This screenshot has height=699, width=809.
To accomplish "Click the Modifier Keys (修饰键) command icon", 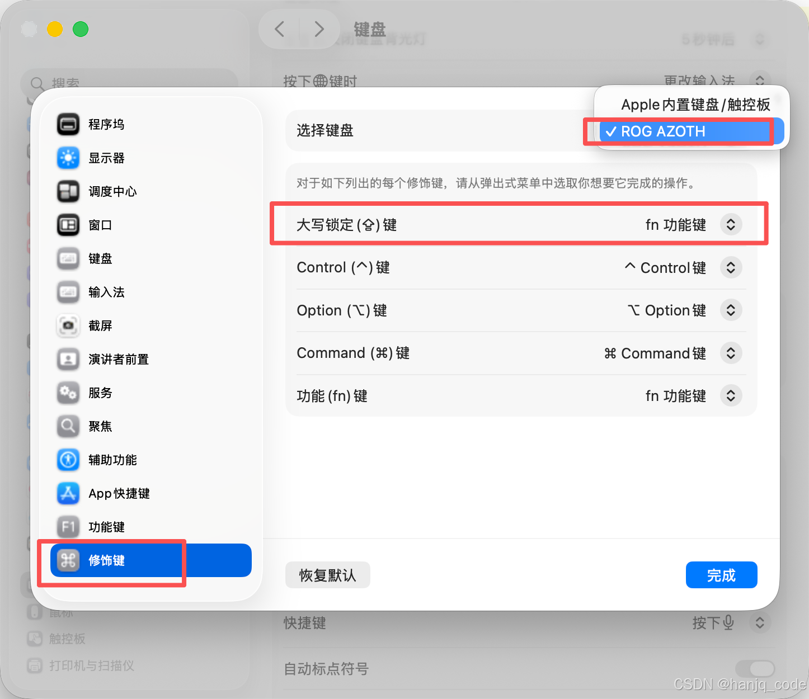I will pyautogui.click(x=68, y=560).
